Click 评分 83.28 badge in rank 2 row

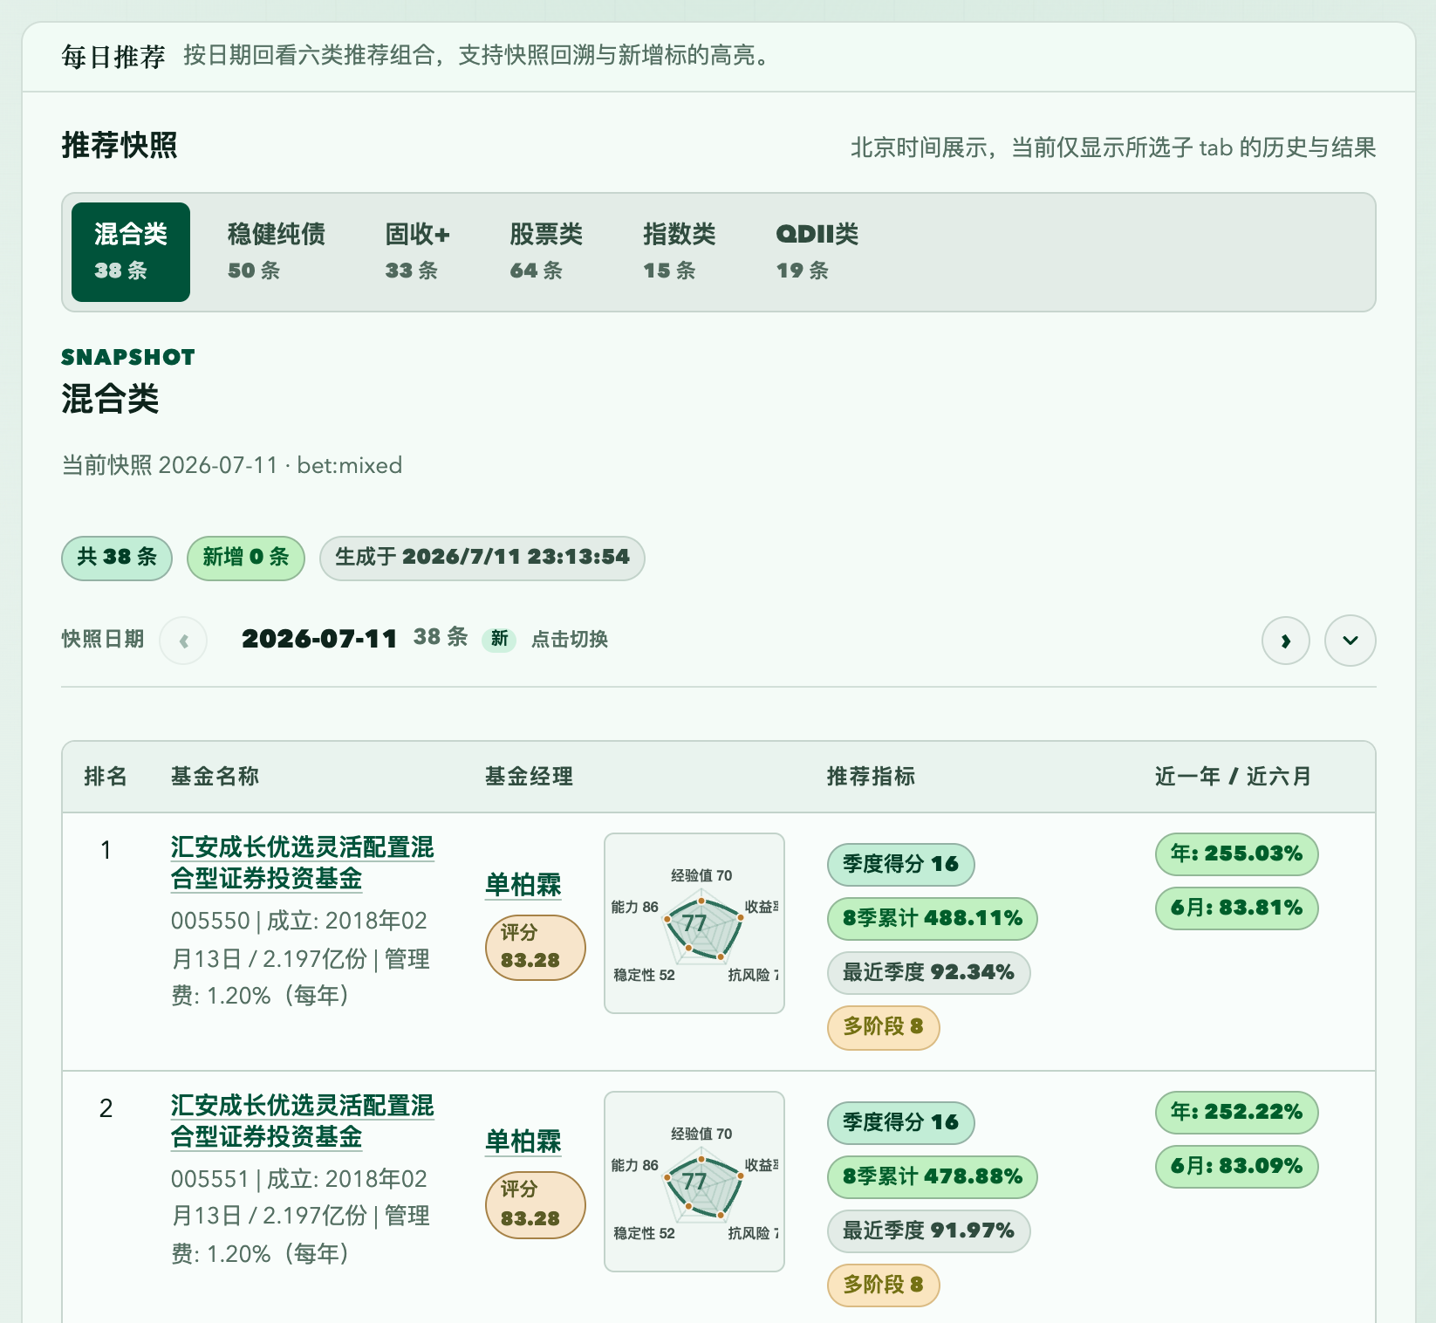click(535, 1205)
